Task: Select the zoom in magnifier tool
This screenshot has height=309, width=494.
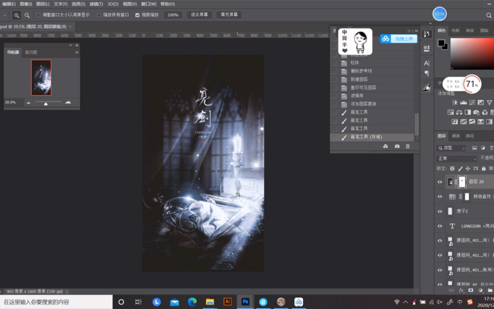Action: [17, 15]
